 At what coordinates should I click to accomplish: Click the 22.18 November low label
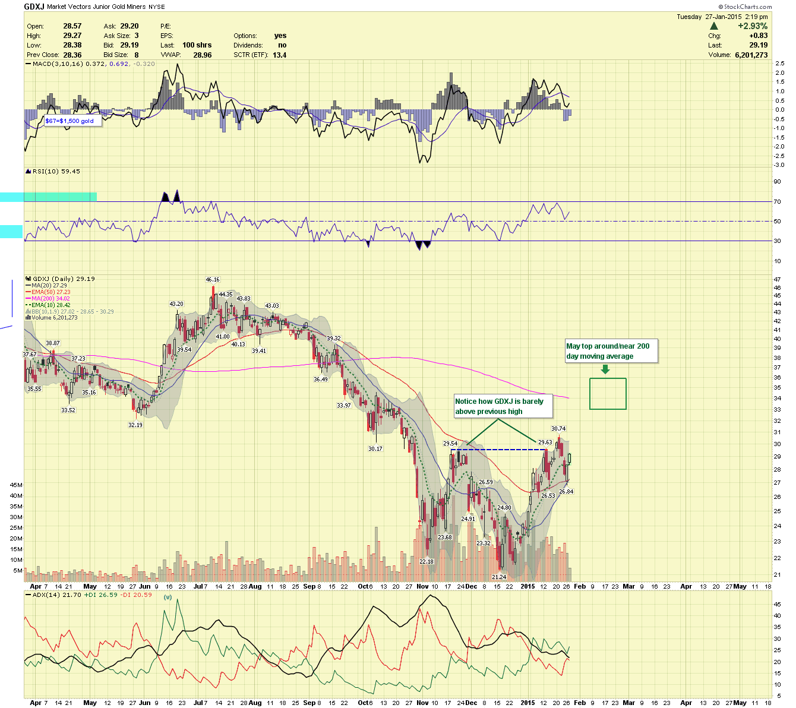[x=427, y=561]
